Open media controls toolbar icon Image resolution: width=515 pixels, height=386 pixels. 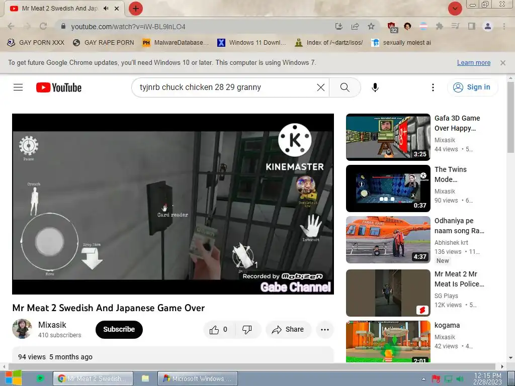(x=455, y=26)
